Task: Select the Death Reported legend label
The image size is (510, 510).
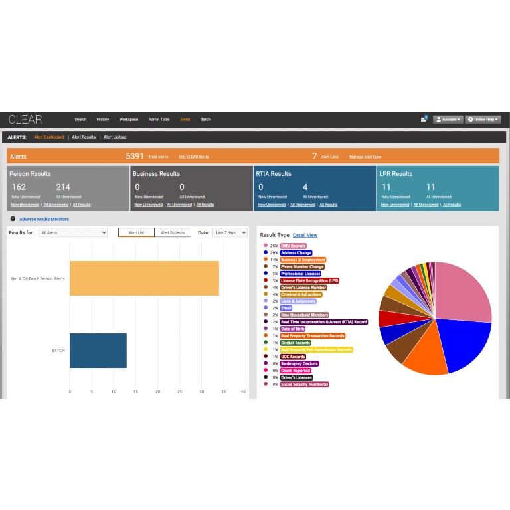Action: click(296, 371)
